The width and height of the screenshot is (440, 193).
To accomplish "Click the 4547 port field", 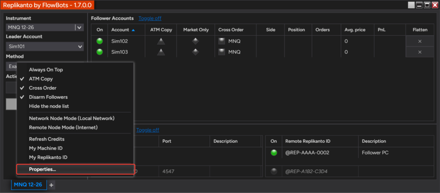I will pyautogui.click(x=184, y=171).
